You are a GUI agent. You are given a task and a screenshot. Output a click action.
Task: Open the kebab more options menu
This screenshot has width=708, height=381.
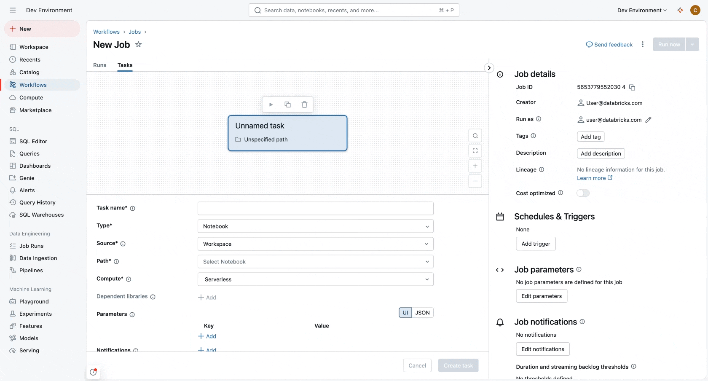(642, 44)
